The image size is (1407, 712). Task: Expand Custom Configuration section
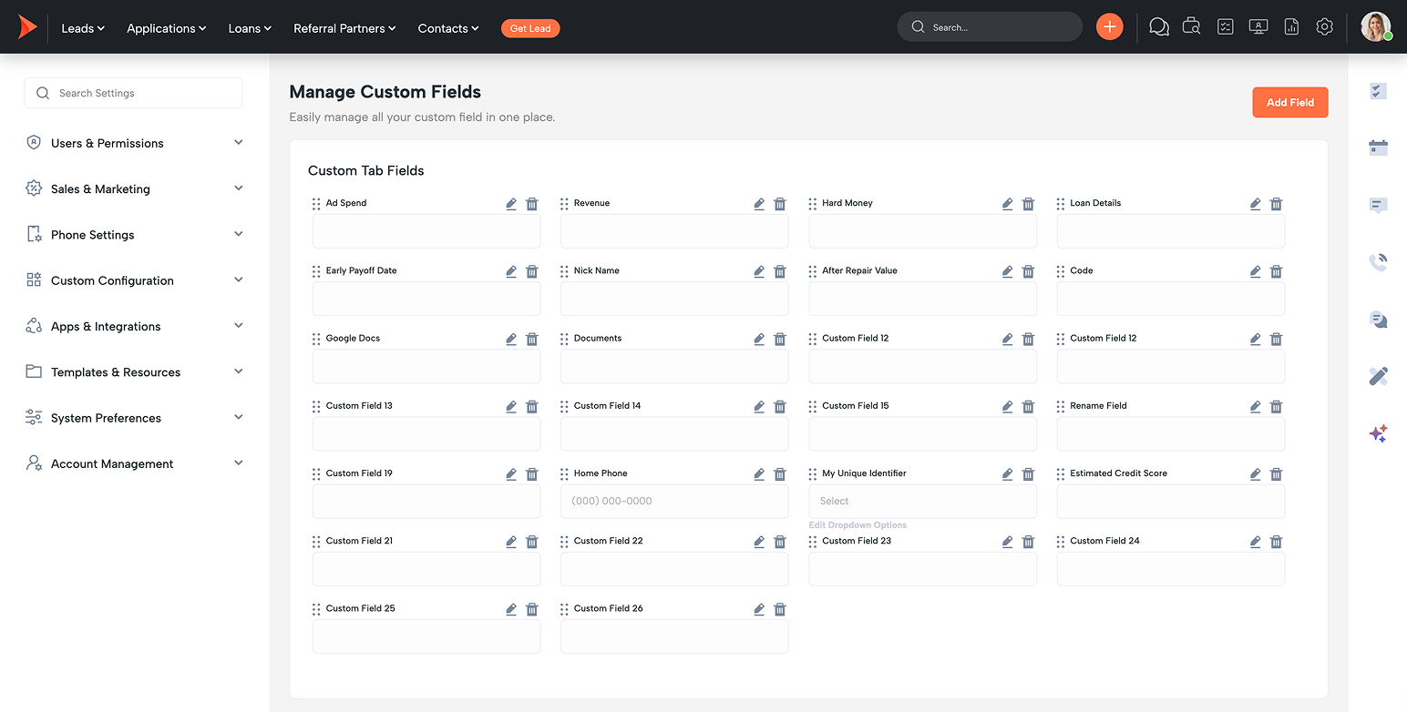tap(135, 280)
